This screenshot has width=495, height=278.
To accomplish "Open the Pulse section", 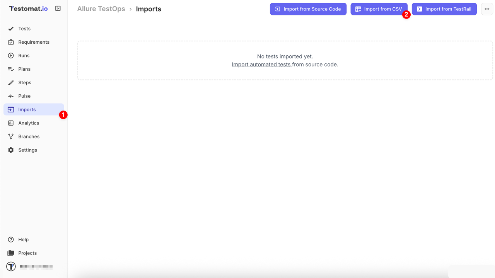I will (24, 96).
